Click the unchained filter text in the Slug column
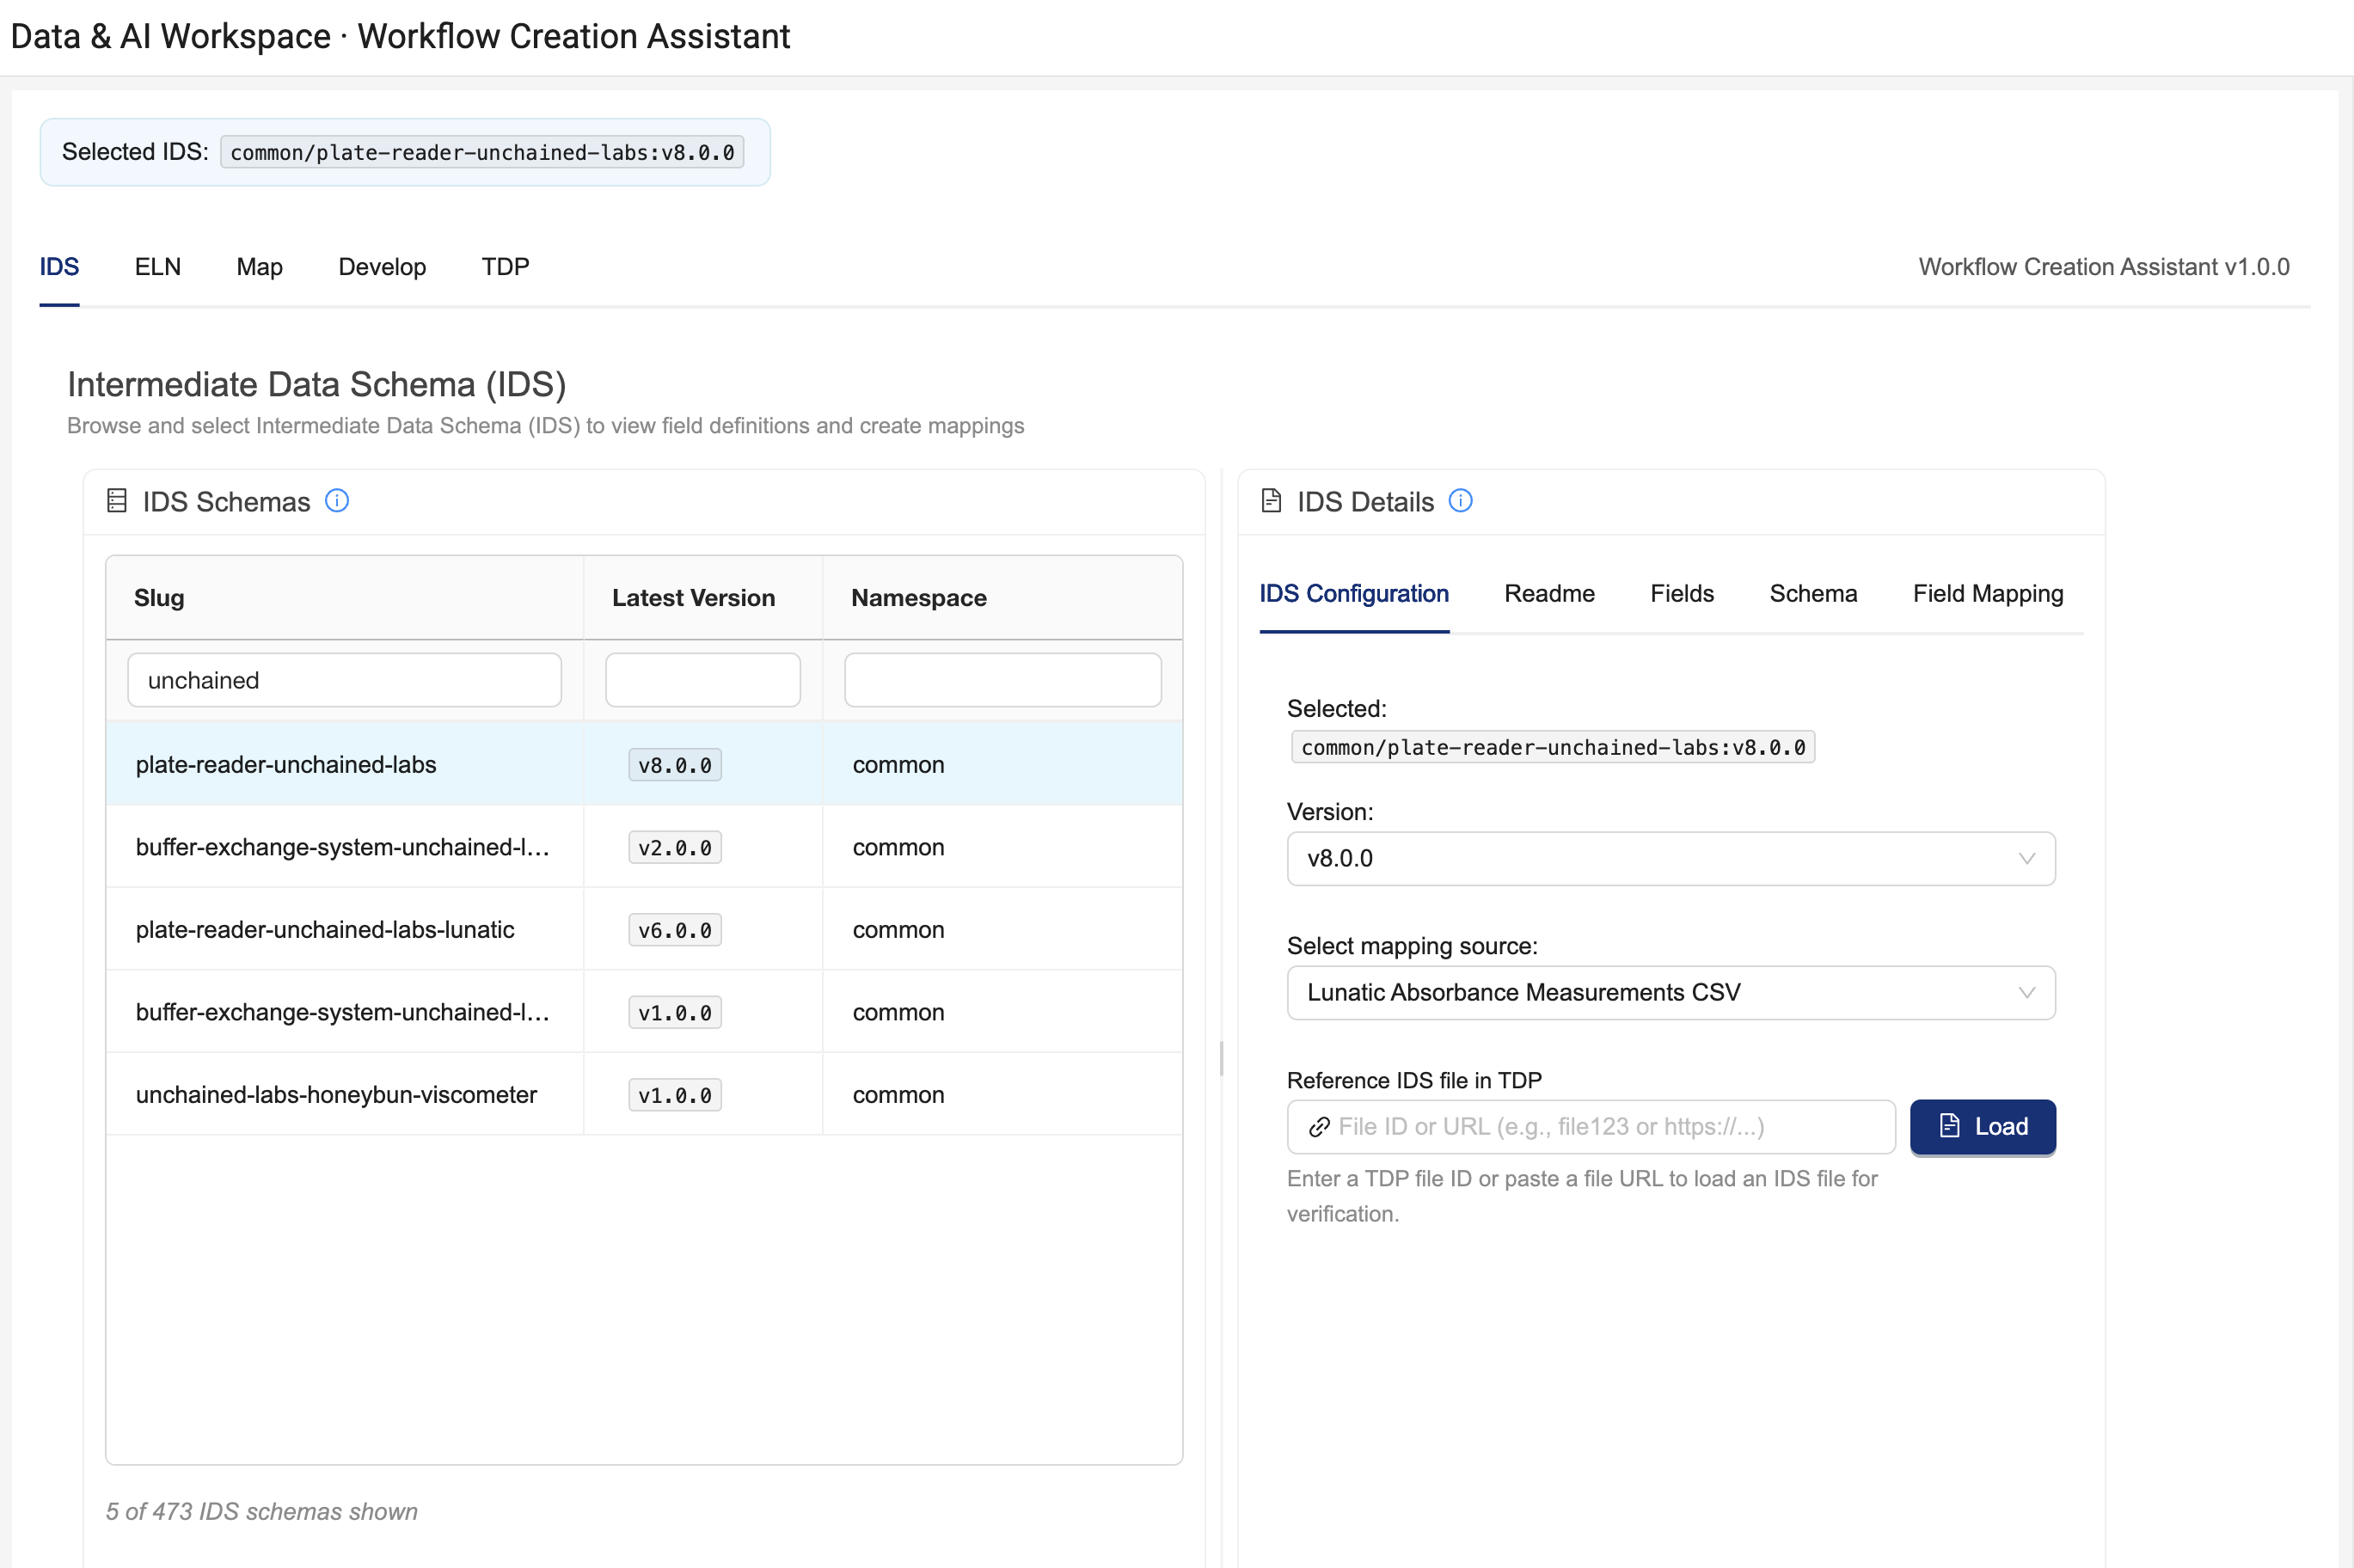2354x1568 pixels. tap(202, 680)
